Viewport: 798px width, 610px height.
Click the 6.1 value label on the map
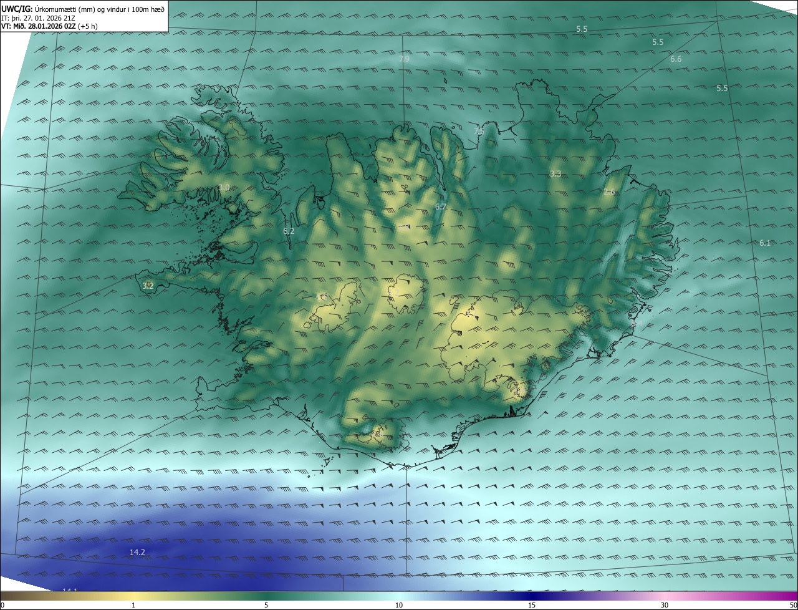(x=765, y=243)
